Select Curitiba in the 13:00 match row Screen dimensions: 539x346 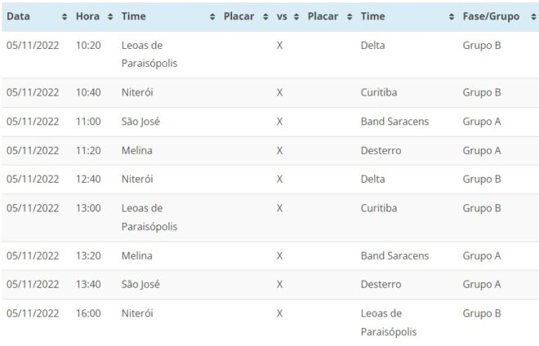379,208
